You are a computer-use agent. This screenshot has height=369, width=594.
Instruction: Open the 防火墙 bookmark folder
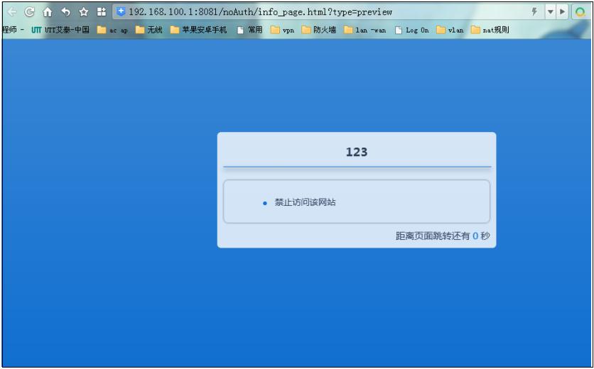point(319,31)
